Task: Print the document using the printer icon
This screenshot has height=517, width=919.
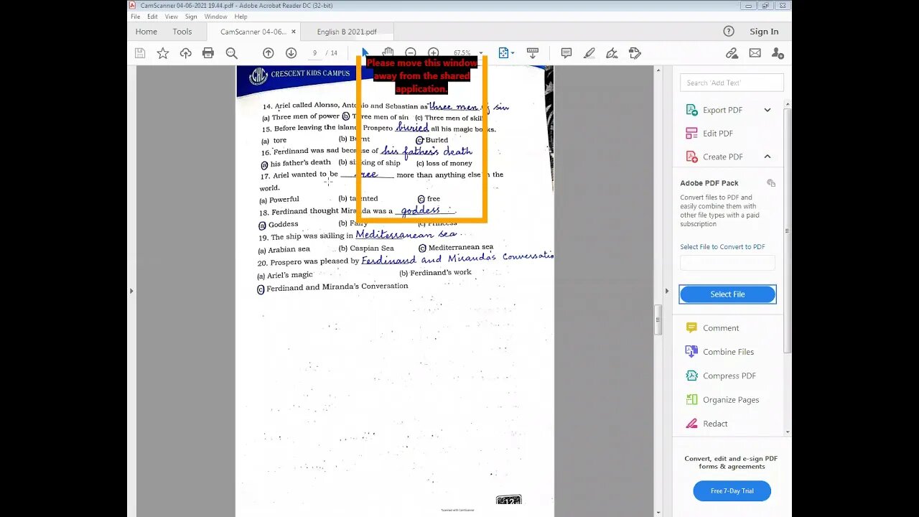Action: [208, 53]
